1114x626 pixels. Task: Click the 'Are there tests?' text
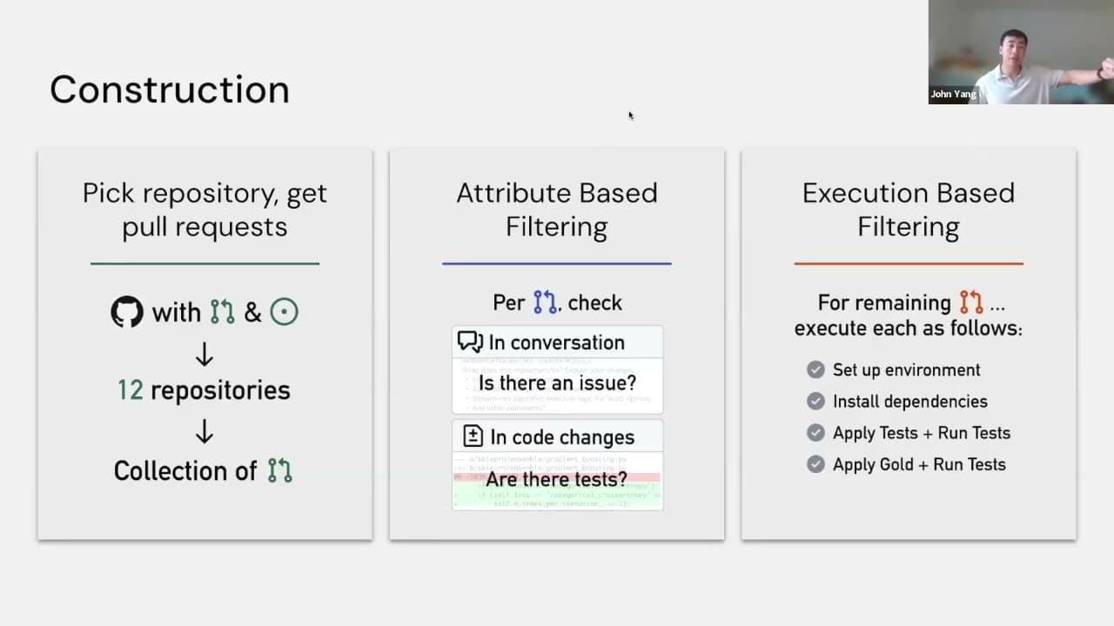556,479
